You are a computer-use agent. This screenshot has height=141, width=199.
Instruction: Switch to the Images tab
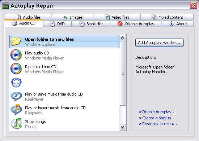pos(73,17)
